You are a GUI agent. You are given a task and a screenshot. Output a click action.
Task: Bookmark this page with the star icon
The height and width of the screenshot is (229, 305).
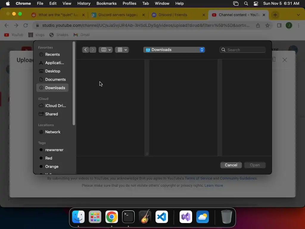pyautogui.click(x=267, y=26)
